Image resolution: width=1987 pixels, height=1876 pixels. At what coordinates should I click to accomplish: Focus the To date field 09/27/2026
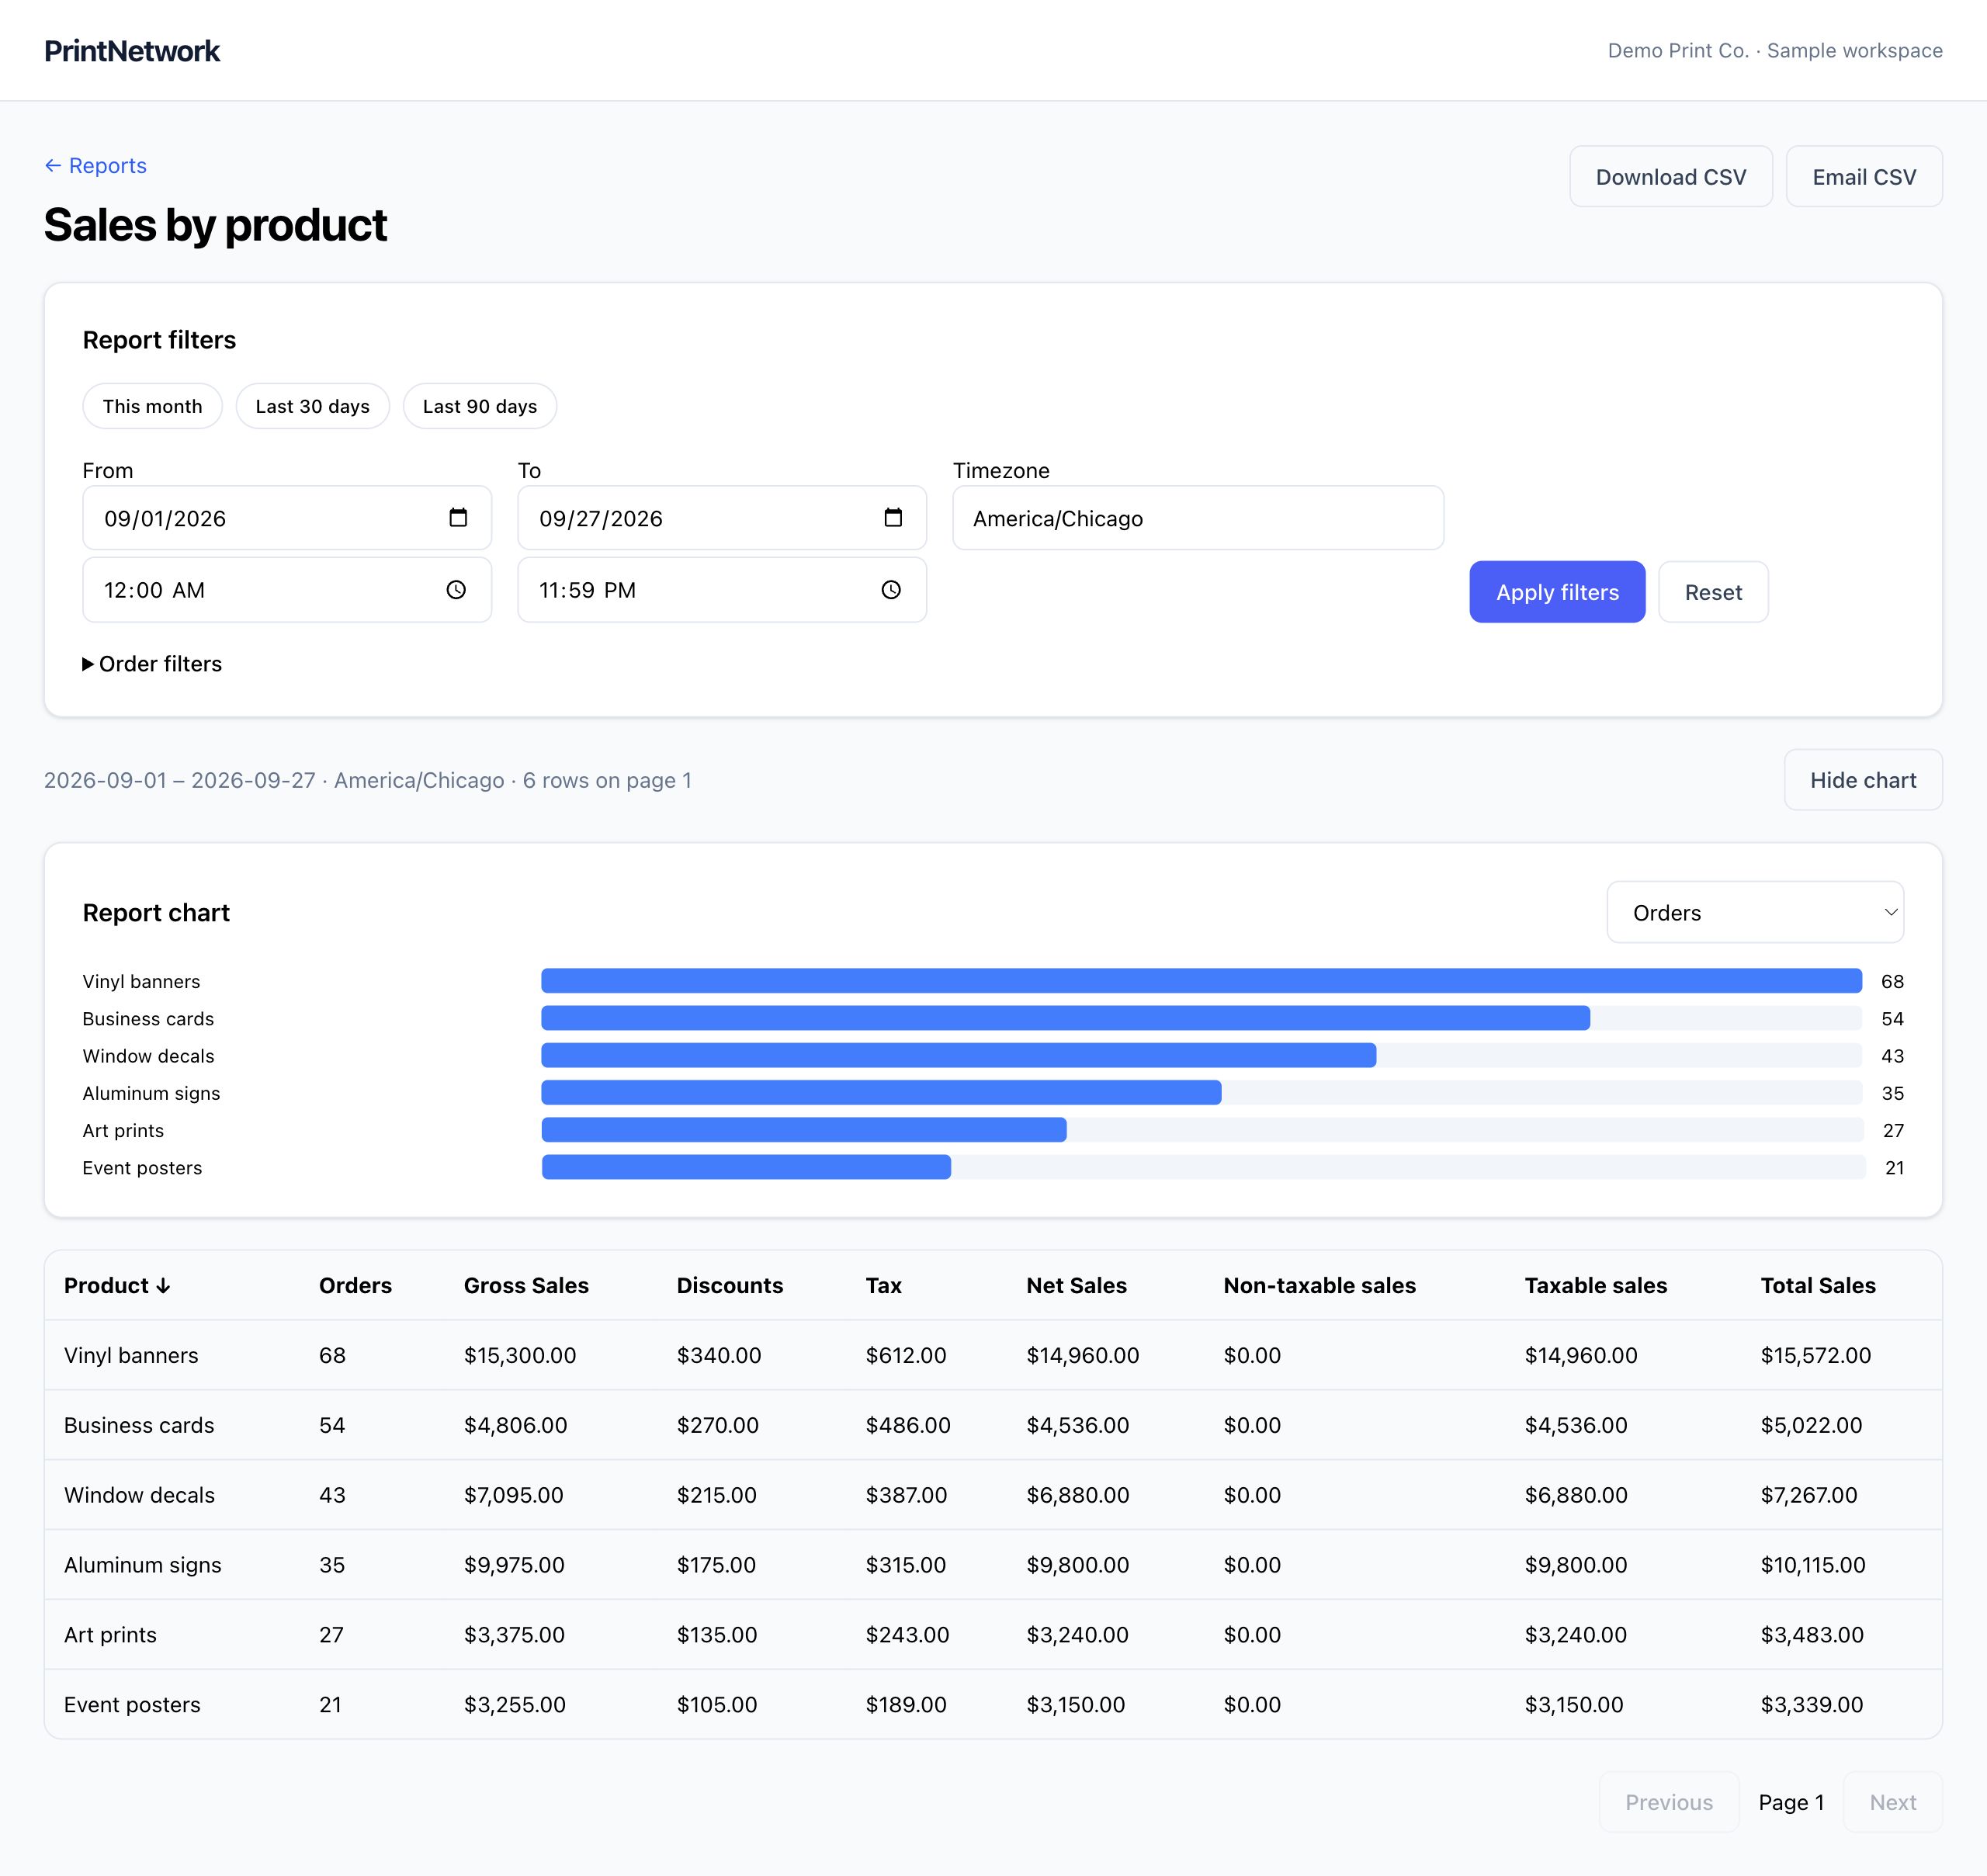pyautogui.click(x=722, y=518)
